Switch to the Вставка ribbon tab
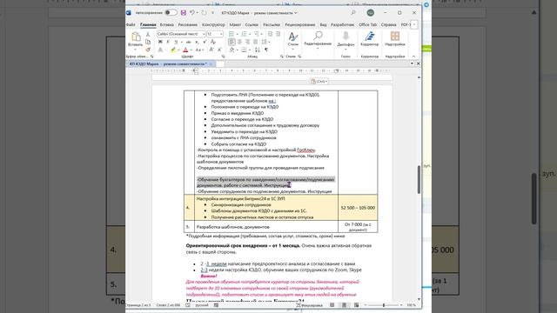Screen dimensions: 557x313 [166, 25]
